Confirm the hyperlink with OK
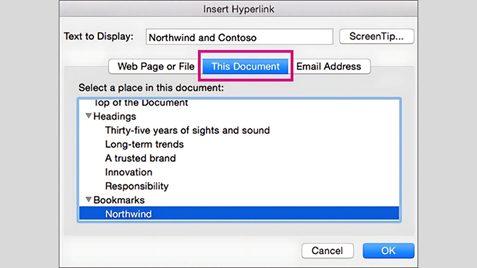This screenshot has height=268, width=477. [388, 251]
